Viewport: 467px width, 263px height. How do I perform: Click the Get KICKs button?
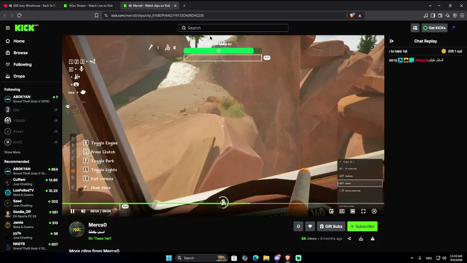(435, 28)
